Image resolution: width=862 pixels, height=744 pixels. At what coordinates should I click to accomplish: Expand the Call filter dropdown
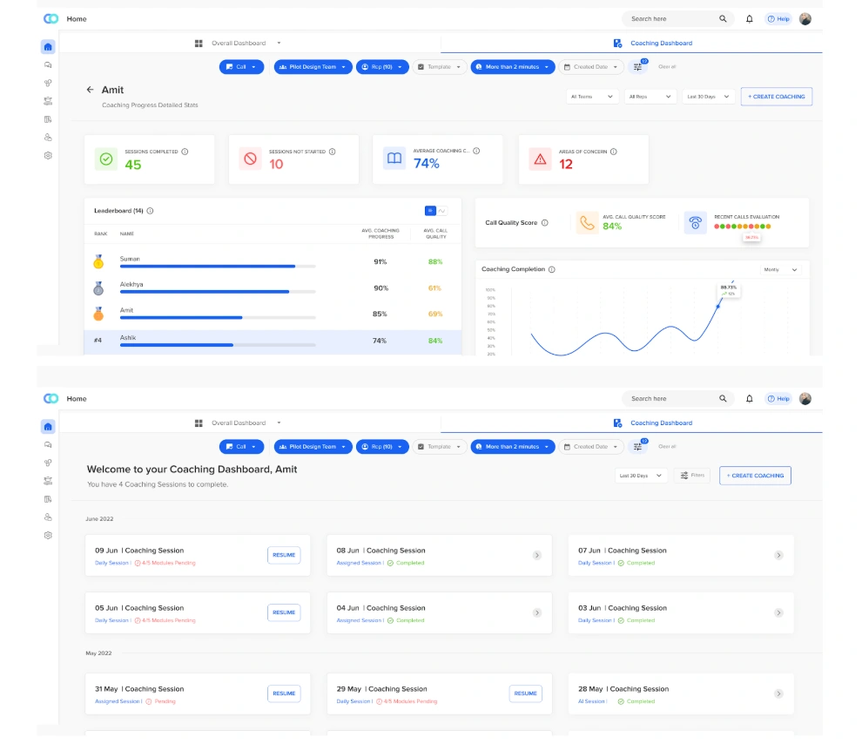241,66
